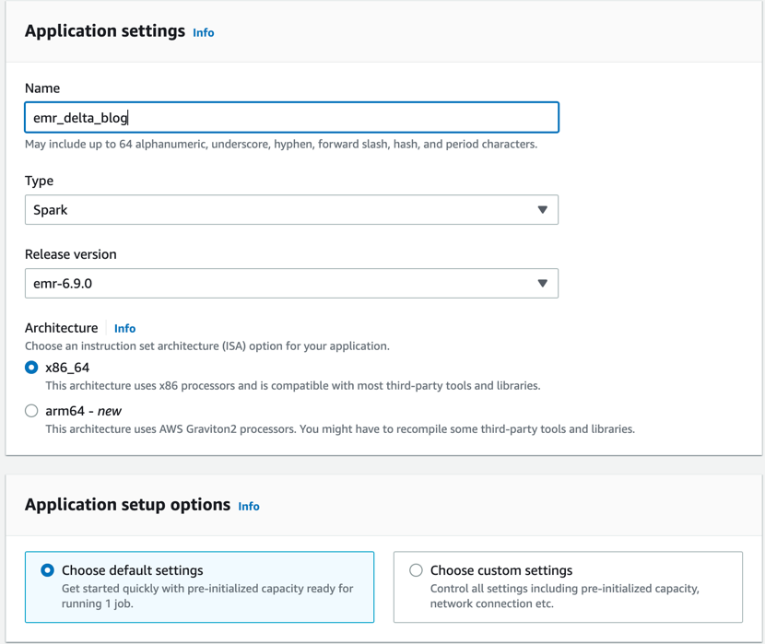Click the Application setup options heading
Screen dimensions: 765x644
pos(127,505)
